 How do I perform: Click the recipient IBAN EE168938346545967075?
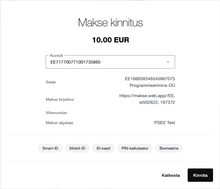click(x=150, y=79)
